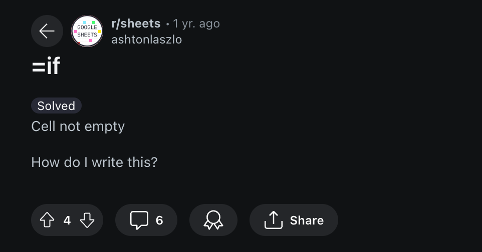Click the dot separator before timestamp

pos(167,24)
